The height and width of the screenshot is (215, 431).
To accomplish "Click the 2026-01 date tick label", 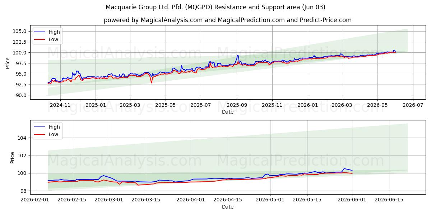I will pos(308,105).
